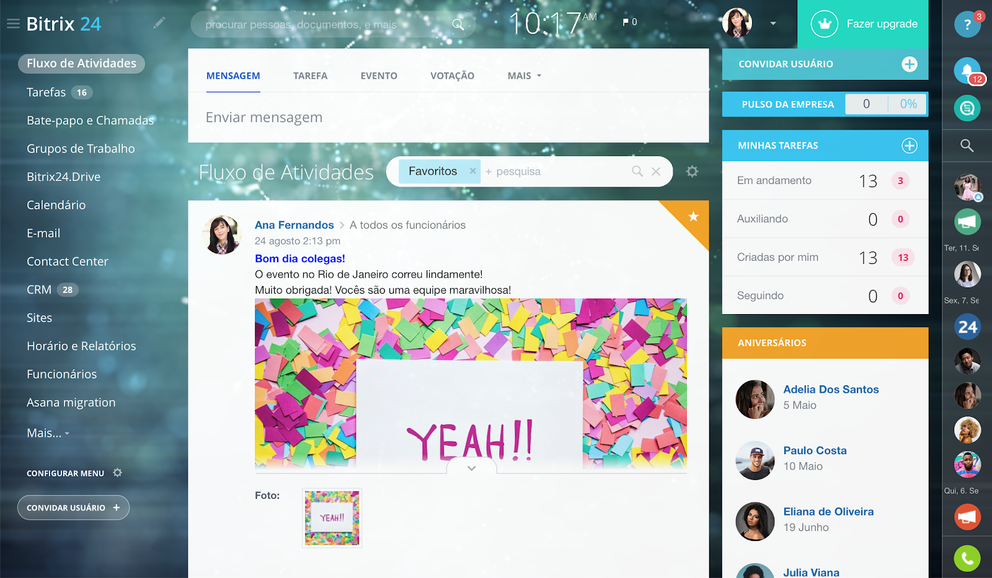Open CRM in left menu
Screen dimensions: 992x578
tap(39, 289)
